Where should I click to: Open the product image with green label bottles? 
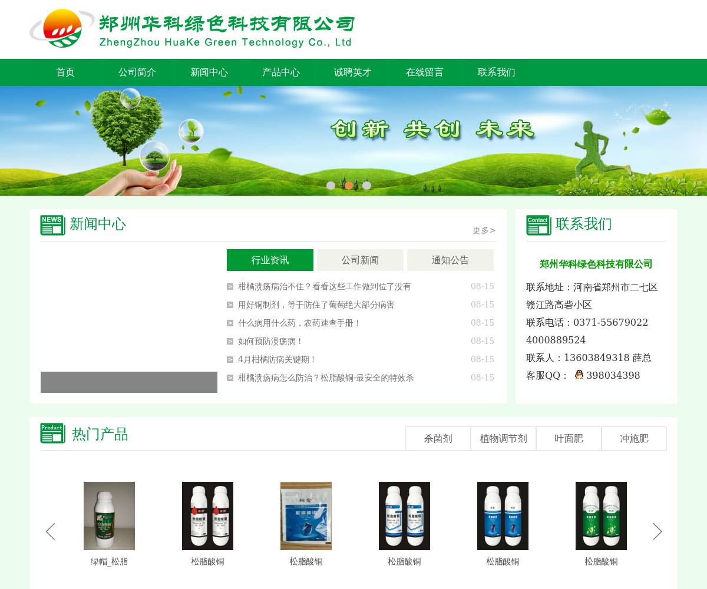point(601,516)
